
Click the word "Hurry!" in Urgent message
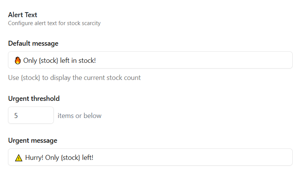click(x=34, y=157)
